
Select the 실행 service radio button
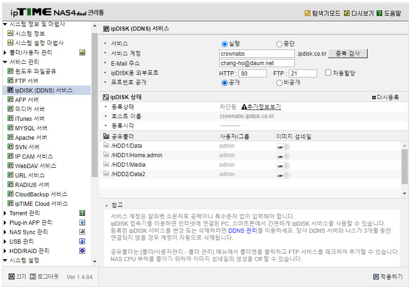point(224,44)
